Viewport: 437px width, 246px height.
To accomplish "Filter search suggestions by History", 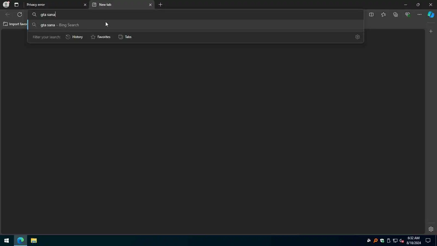I will (74, 37).
